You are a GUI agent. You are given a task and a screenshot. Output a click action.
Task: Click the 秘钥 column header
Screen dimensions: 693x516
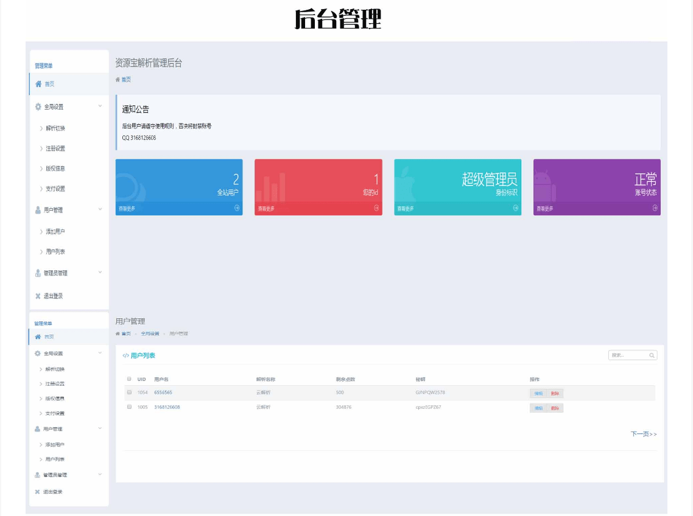point(420,379)
